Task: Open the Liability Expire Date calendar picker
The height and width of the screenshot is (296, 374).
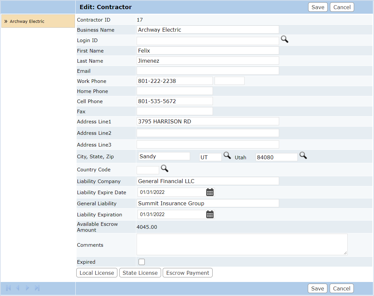Action: click(210, 192)
